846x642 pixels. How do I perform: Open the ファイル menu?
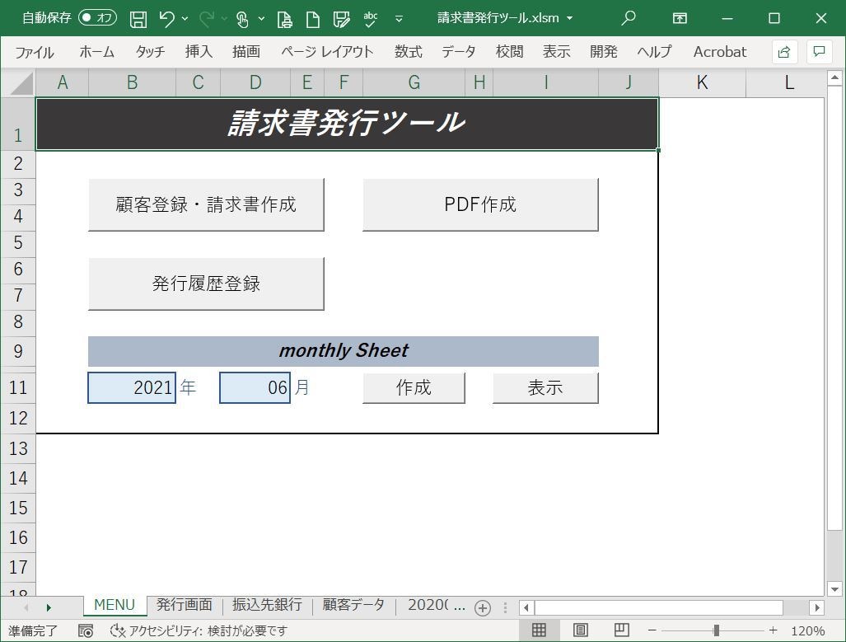pyautogui.click(x=35, y=52)
